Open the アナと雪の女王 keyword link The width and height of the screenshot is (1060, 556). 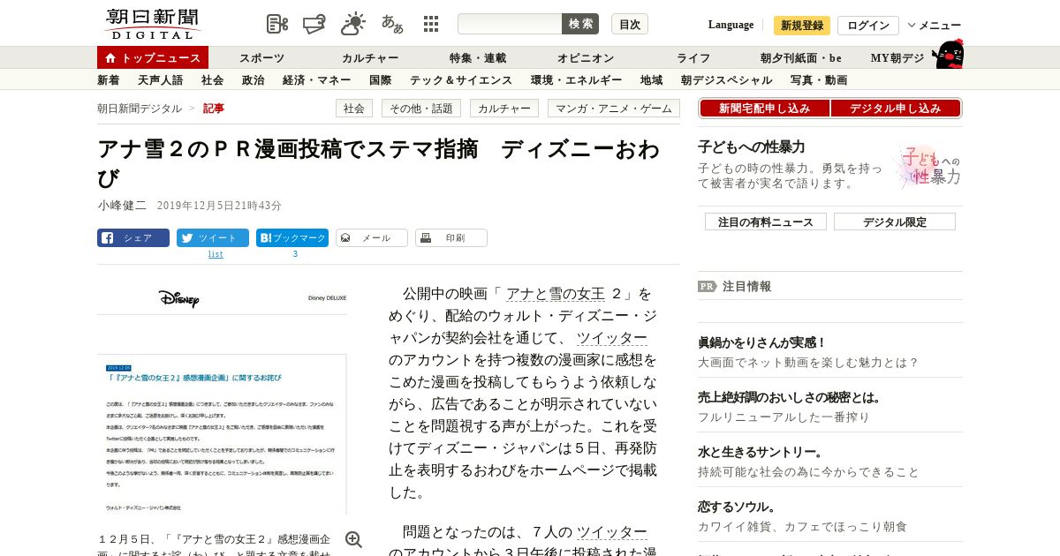coord(556,294)
